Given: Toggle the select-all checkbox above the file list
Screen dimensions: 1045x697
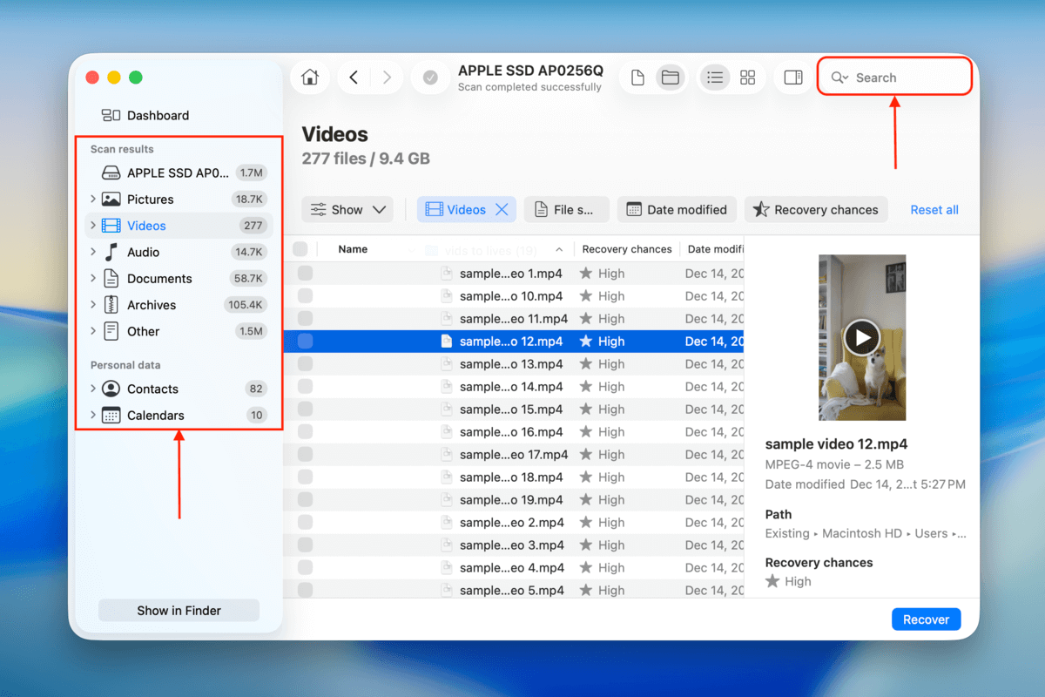Looking at the screenshot, I should pyautogui.click(x=304, y=248).
